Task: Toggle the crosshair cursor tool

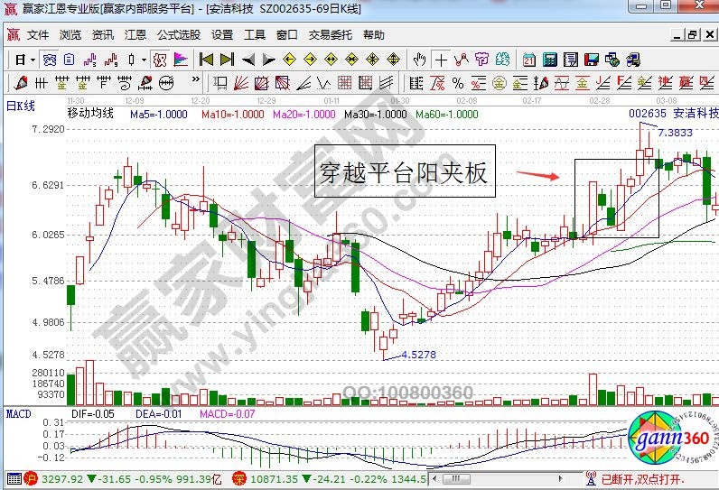Action: coord(440,60)
